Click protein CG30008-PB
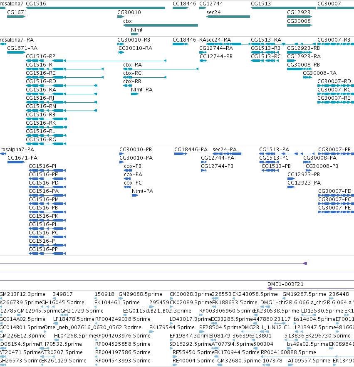Image resolution: width=354 pixels, height=367 pixels. (322, 166)
